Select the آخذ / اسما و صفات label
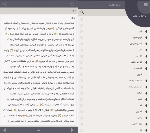 coord(135,81)
